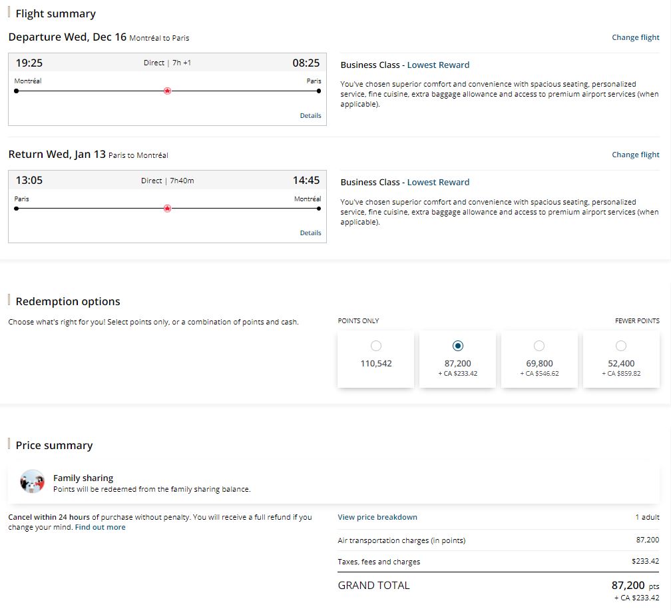Open the Lowest Reward link for departure Business Class

(438, 65)
